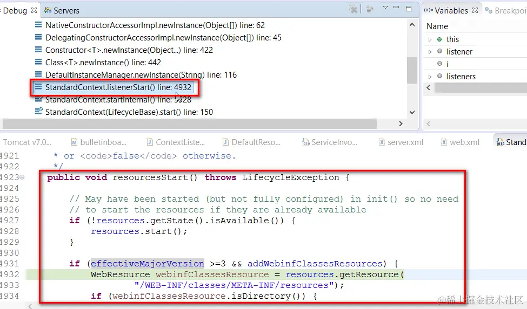The image size is (527, 309).
Task: Click the green 'this' variable icon
Action: pyautogui.click(x=439, y=39)
